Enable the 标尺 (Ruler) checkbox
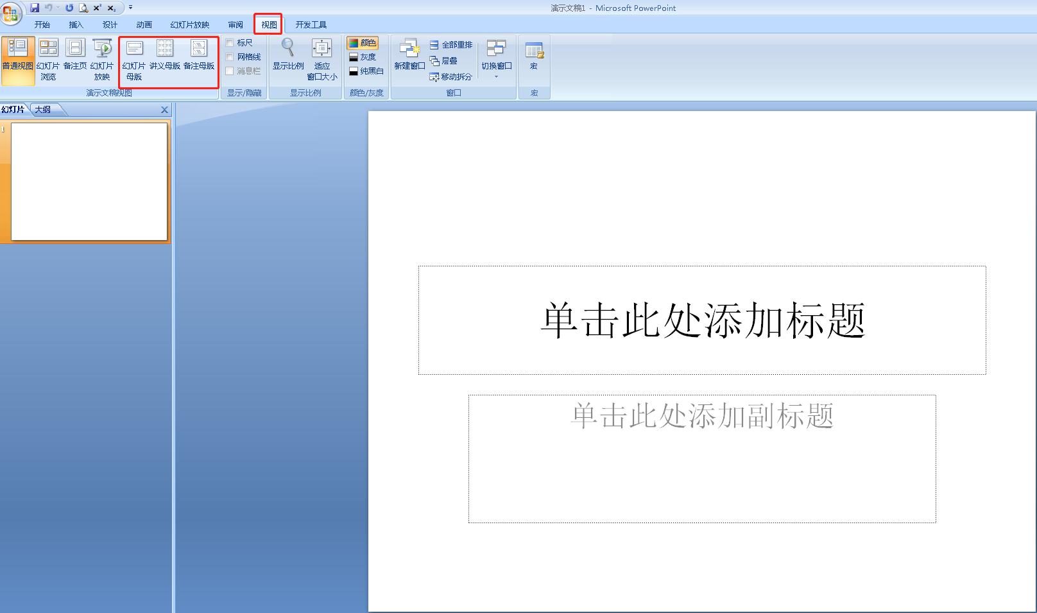 point(231,42)
